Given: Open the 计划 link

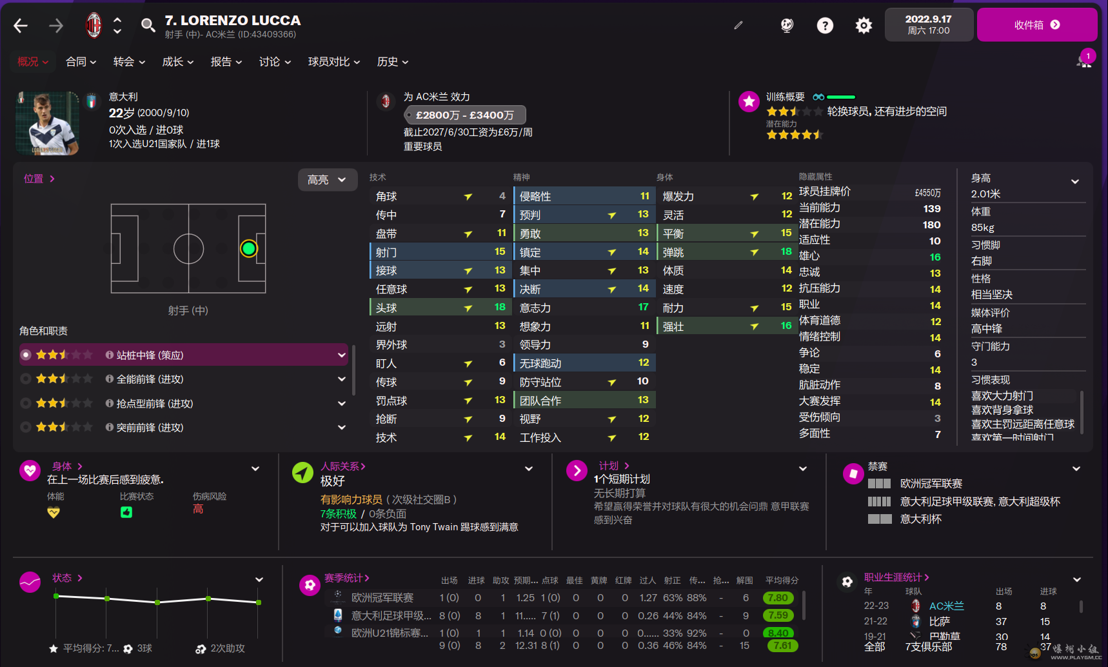Looking at the screenshot, I should click(x=614, y=466).
